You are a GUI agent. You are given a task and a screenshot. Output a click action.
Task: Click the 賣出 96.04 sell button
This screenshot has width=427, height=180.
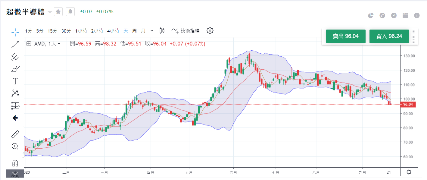click(346, 36)
